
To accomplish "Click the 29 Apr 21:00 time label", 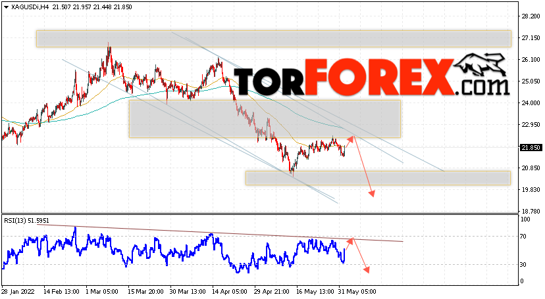I will pos(271,292).
